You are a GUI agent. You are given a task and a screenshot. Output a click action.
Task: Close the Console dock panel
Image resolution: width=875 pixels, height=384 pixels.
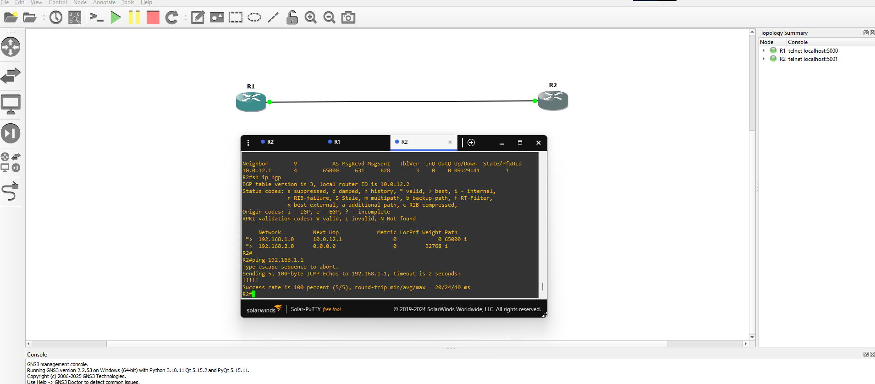click(872, 355)
